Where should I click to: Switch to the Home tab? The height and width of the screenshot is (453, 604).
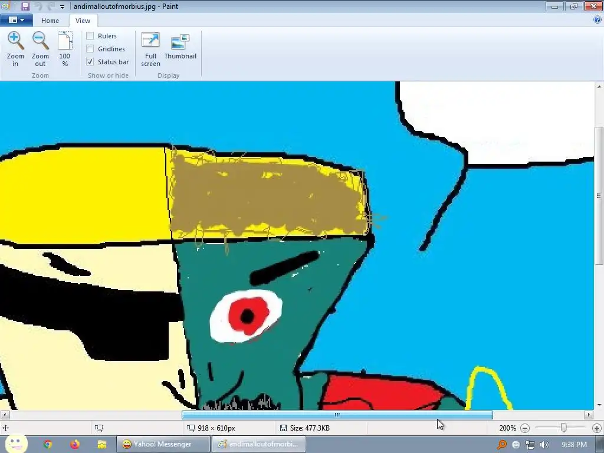coord(50,21)
